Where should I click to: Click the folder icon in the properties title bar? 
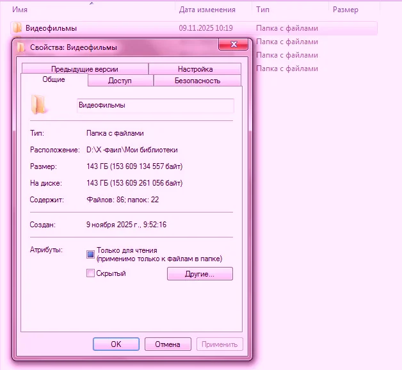tap(20, 47)
